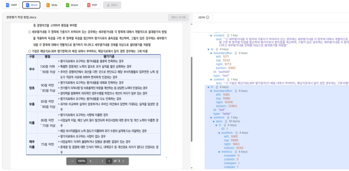Click the zoom out minus icon

tap(72, 161)
